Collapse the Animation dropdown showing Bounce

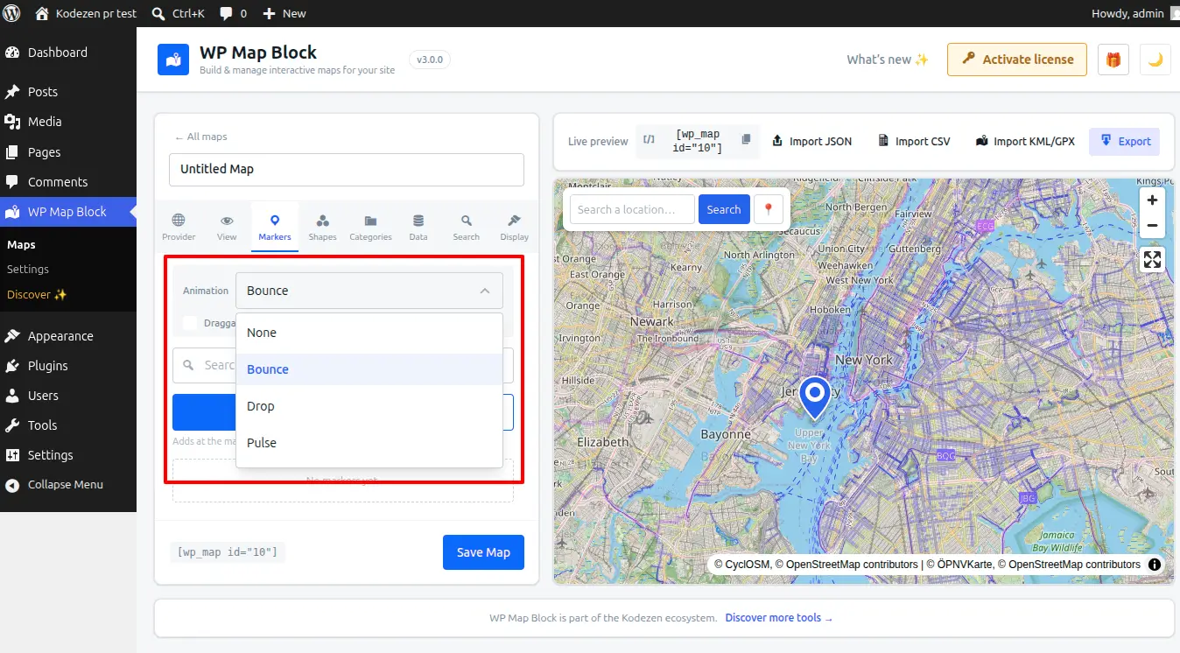coord(369,291)
